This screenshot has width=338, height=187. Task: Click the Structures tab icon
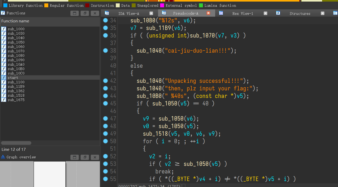pyautogui.click(x=278, y=13)
